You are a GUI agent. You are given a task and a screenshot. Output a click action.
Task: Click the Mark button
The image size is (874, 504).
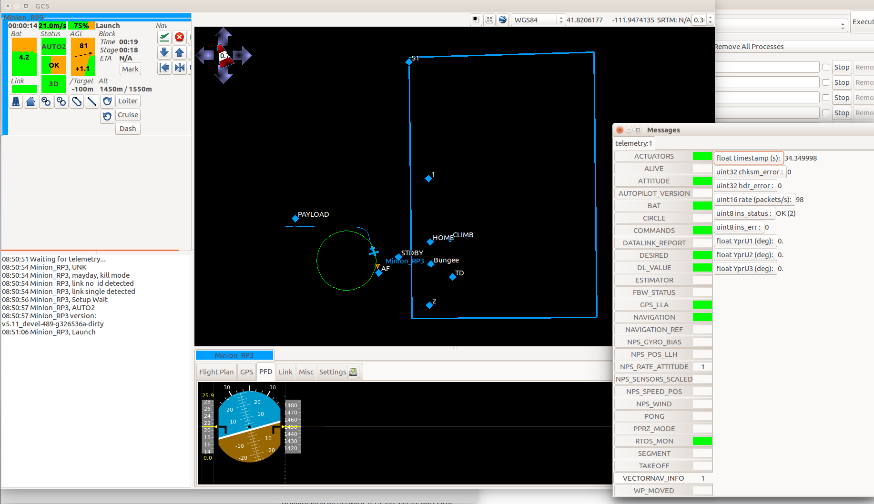[x=130, y=69]
